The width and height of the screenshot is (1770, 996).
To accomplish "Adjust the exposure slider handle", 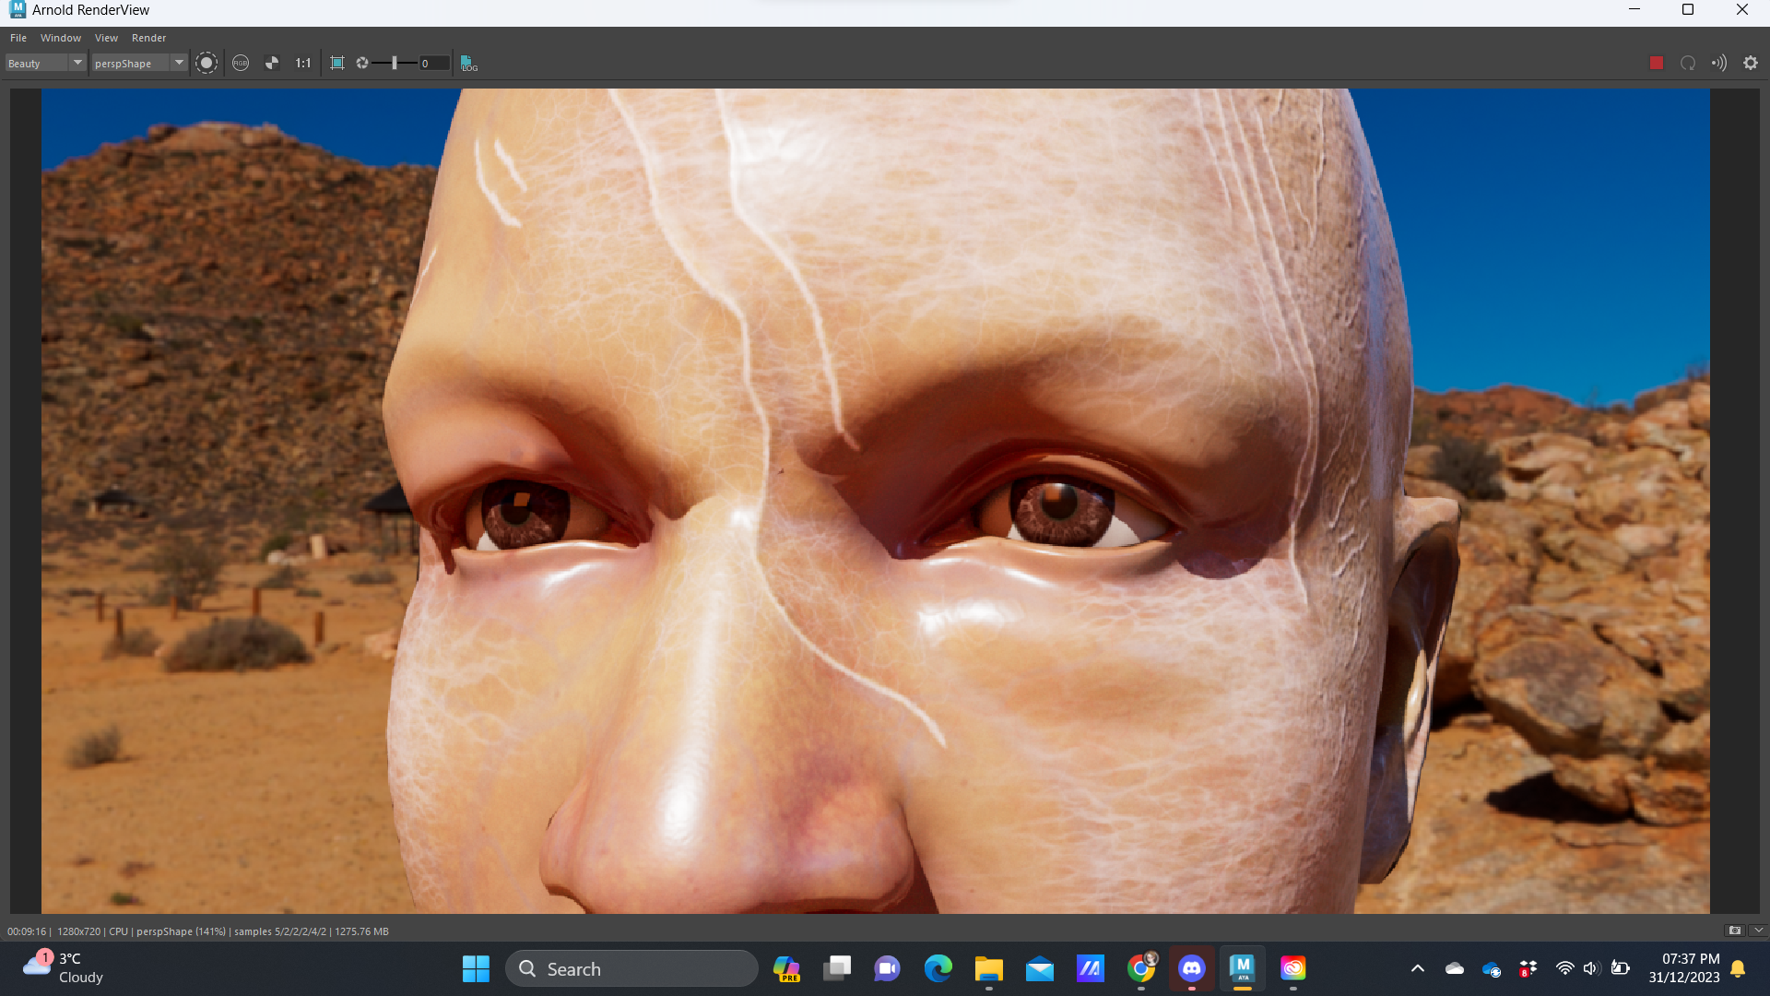I will tap(395, 63).
